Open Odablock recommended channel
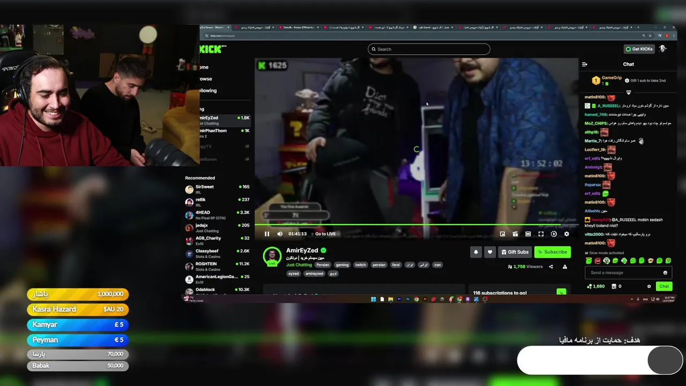Image resolution: width=686 pixels, height=386 pixels. 218,290
